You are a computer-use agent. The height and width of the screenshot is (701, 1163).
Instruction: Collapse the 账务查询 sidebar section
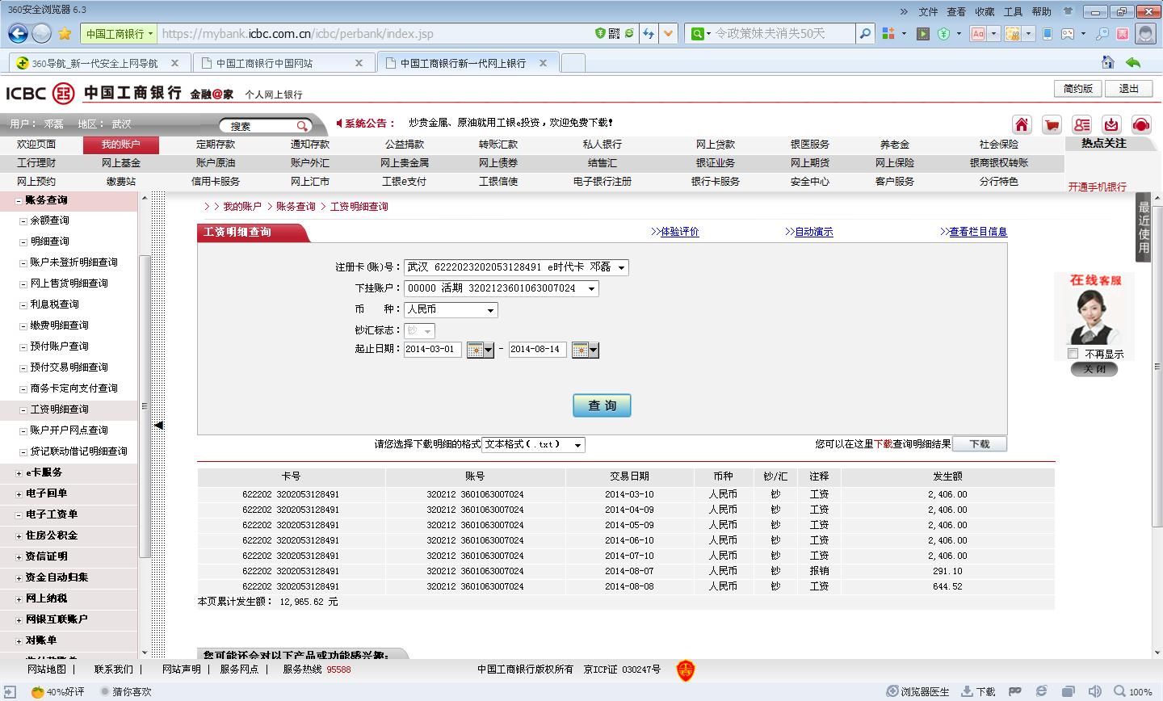click(x=19, y=200)
